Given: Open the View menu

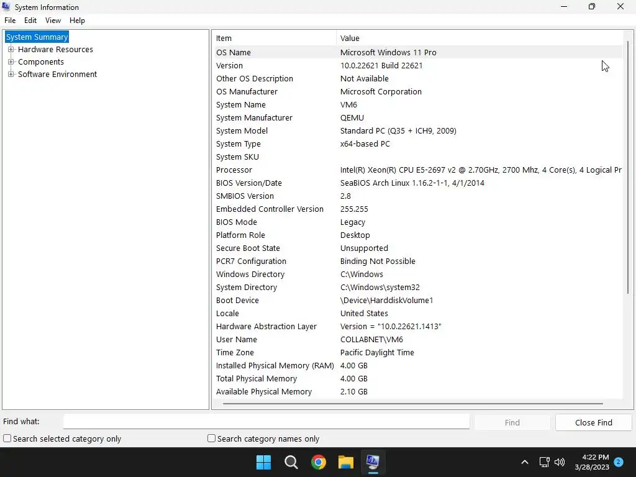Looking at the screenshot, I should [53, 20].
